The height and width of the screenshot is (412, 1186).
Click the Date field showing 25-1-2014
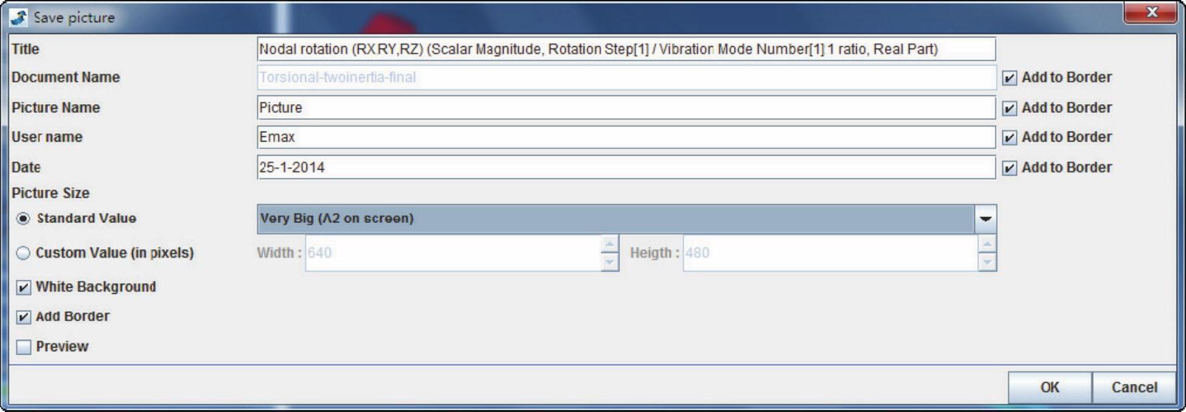(626, 168)
